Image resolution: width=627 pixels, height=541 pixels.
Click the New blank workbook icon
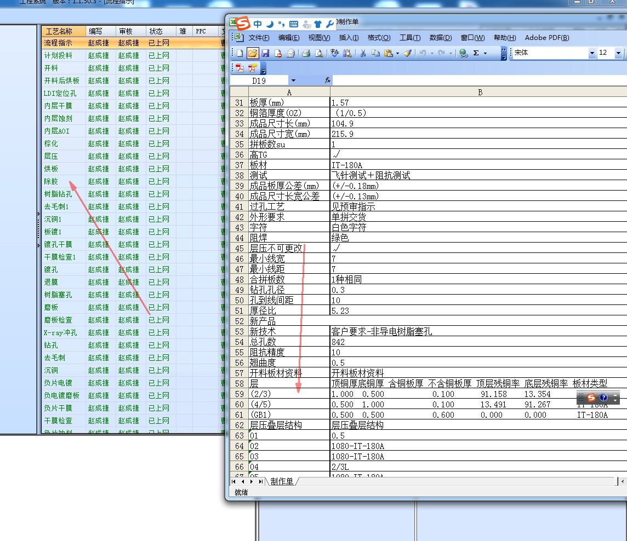tap(240, 53)
